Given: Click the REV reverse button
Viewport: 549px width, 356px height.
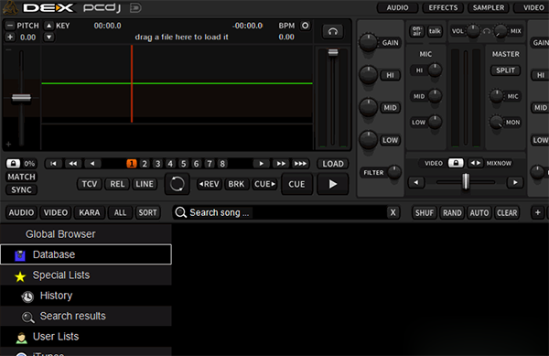Looking at the screenshot, I should (x=209, y=184).
